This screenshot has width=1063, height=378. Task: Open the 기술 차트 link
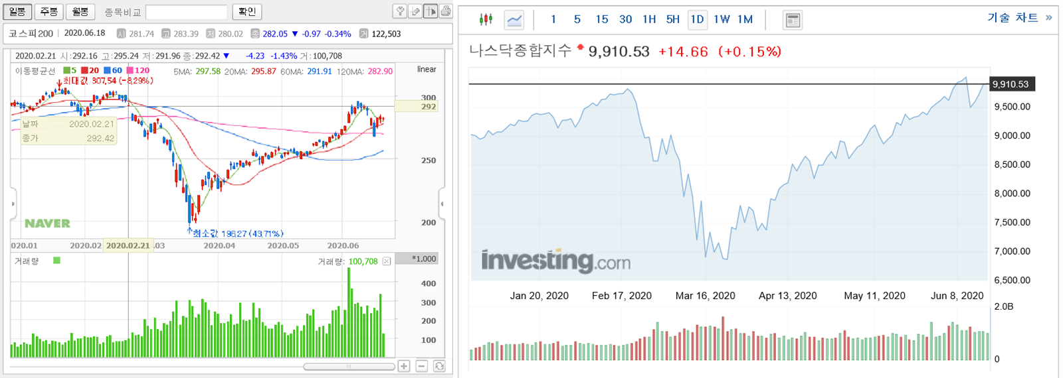[x=1020, y=18]
